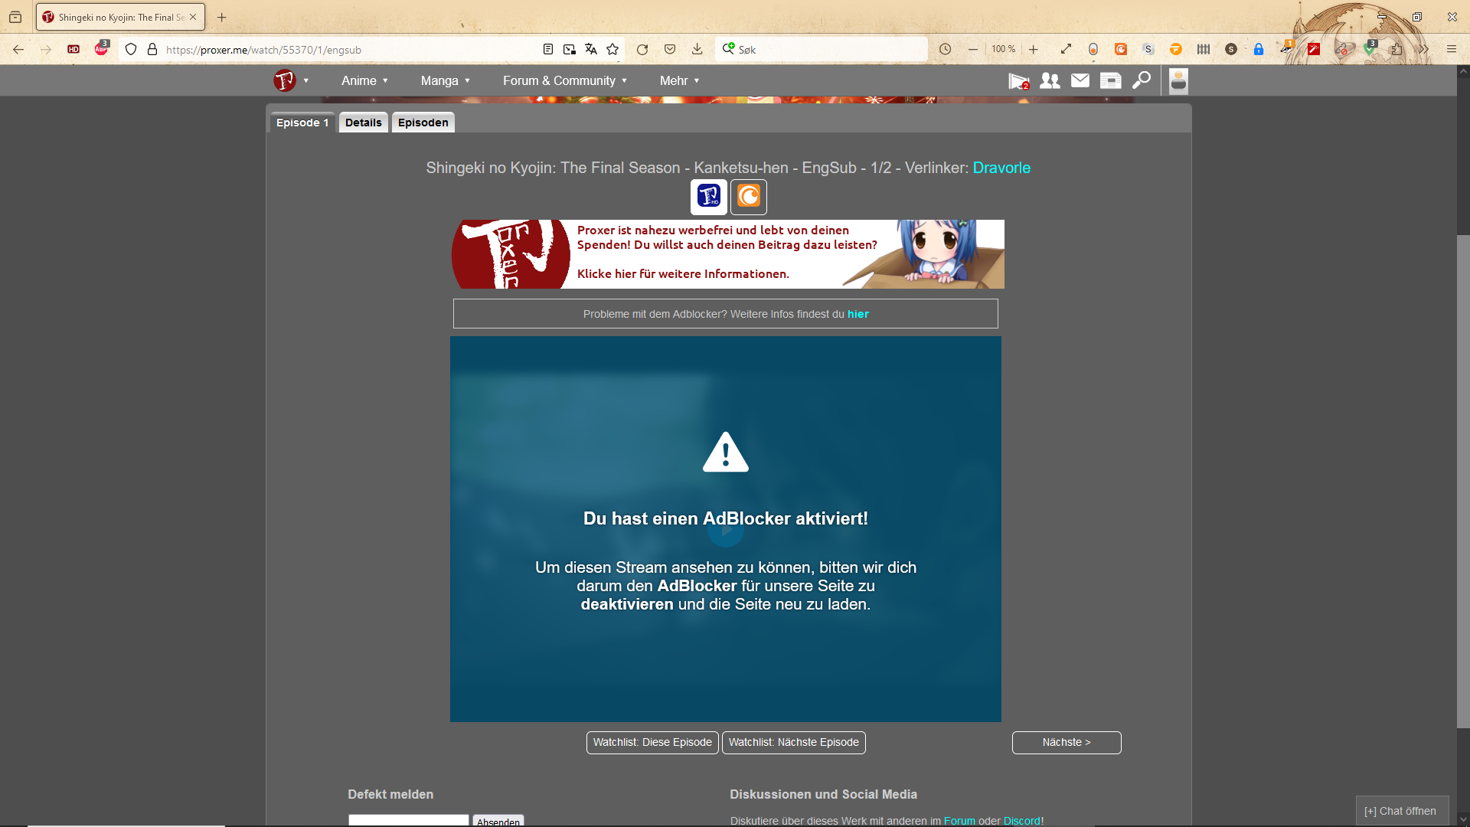Switch to the Episoden tab
The height and width of the screenshot is (827, 1470).
click(423, 122)
